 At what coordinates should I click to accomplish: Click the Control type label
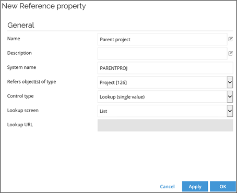pos(20,96)
